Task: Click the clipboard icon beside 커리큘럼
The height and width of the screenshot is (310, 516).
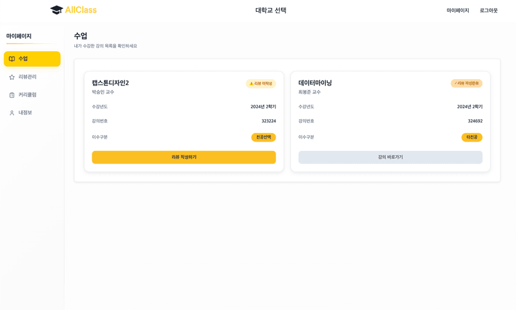Action: tap(12, 95)
